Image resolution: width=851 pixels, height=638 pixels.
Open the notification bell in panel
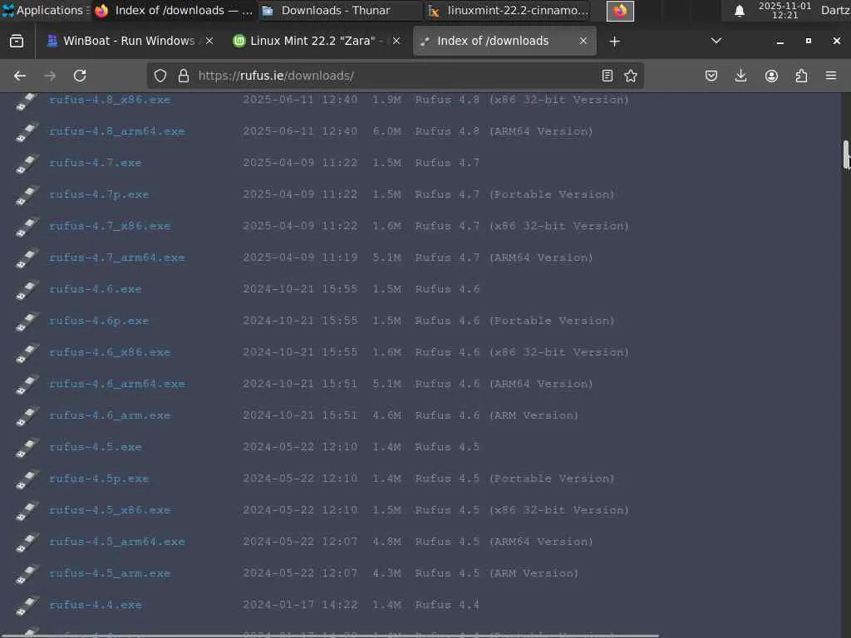click(x=739, y=11)
